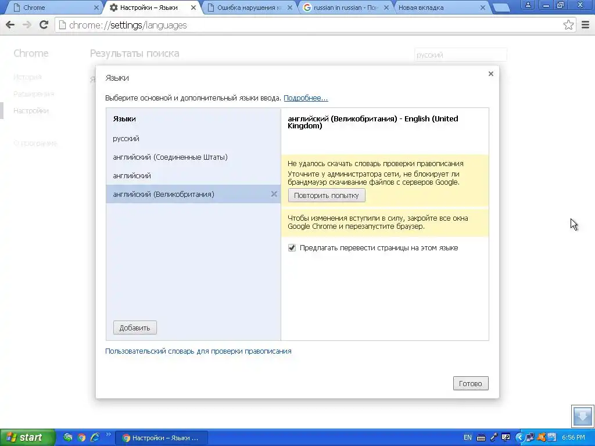Open Пользовательский словарь для проверки правописания link

pos(198,351)
